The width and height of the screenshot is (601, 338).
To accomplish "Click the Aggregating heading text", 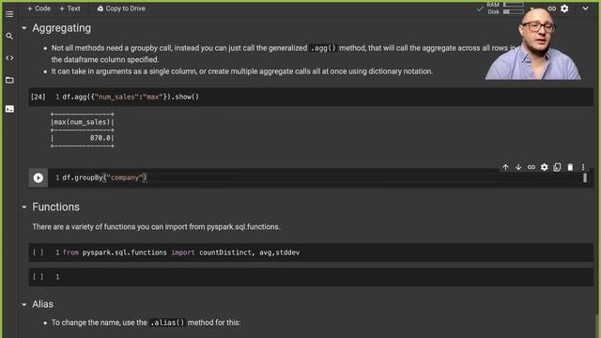I will click(62, 28).
